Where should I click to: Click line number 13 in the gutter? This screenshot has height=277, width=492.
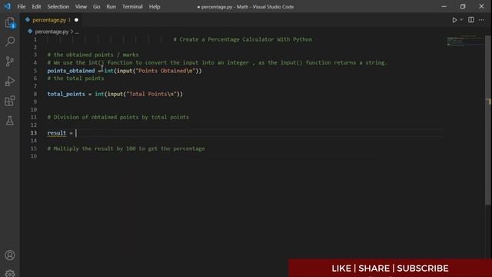tap(34, 133)
